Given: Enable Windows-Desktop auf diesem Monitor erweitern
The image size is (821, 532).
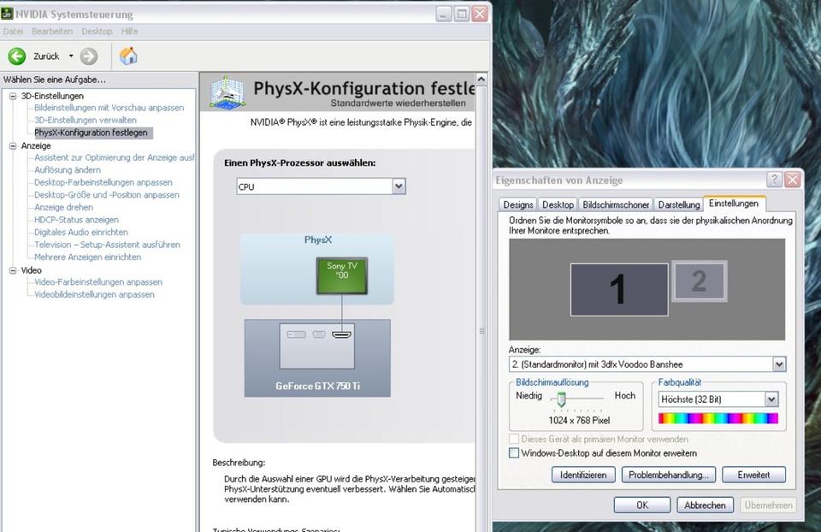Looking at the screenshot, I should pos(514,453).
